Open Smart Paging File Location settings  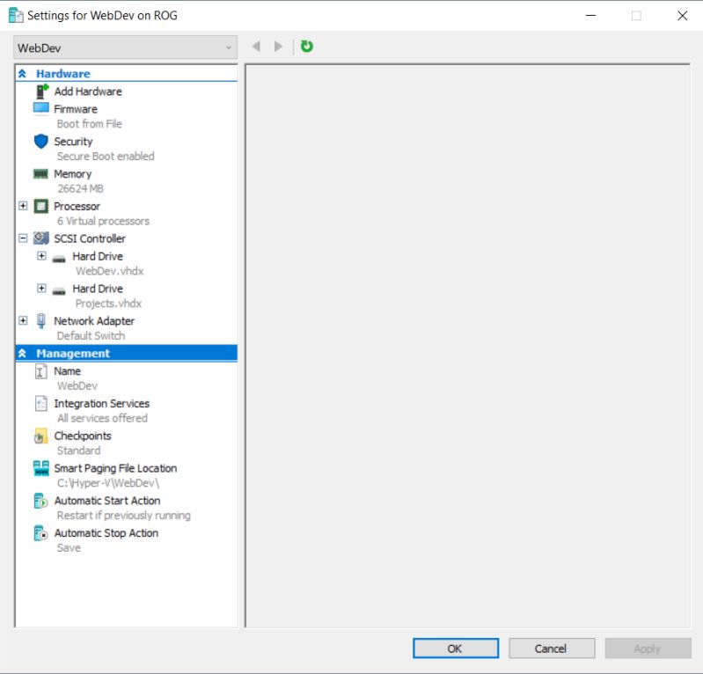pos(115,468)
